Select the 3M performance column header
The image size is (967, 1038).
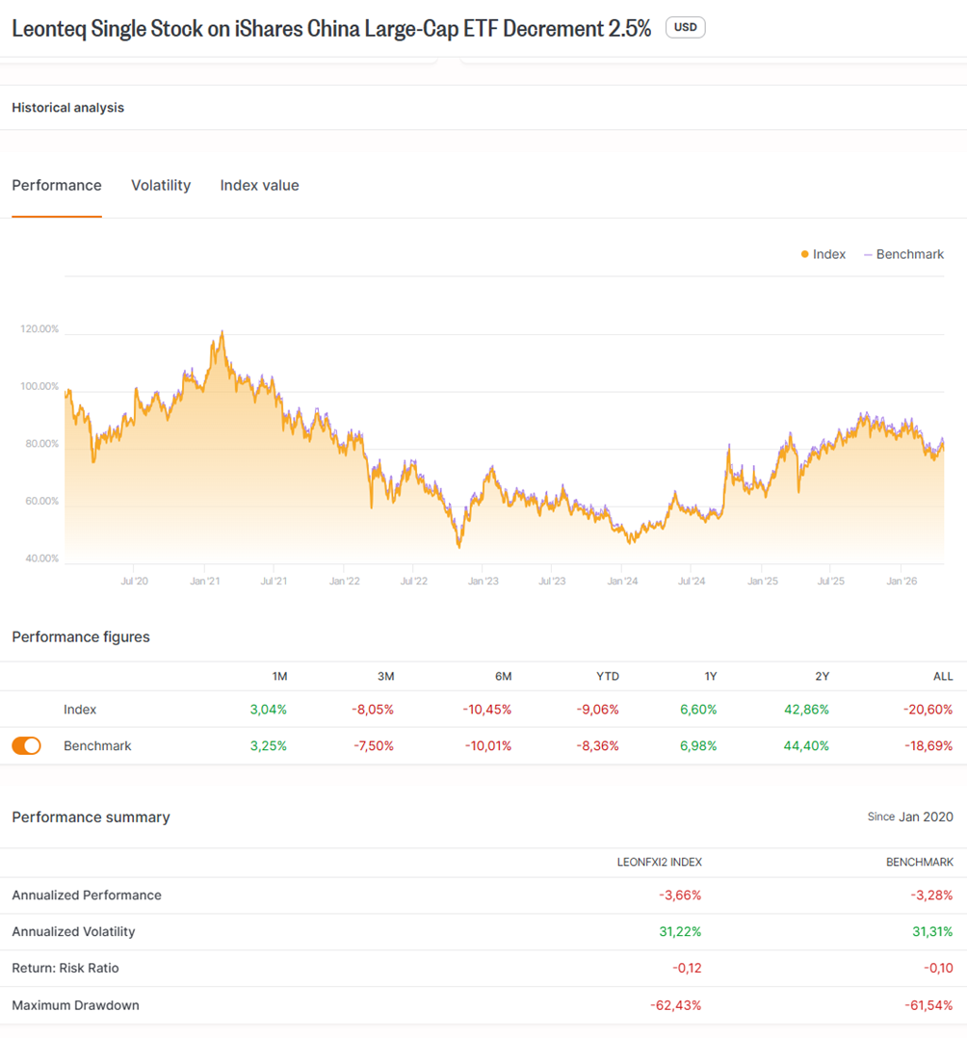pyautogui.click(x=384, y=676)
